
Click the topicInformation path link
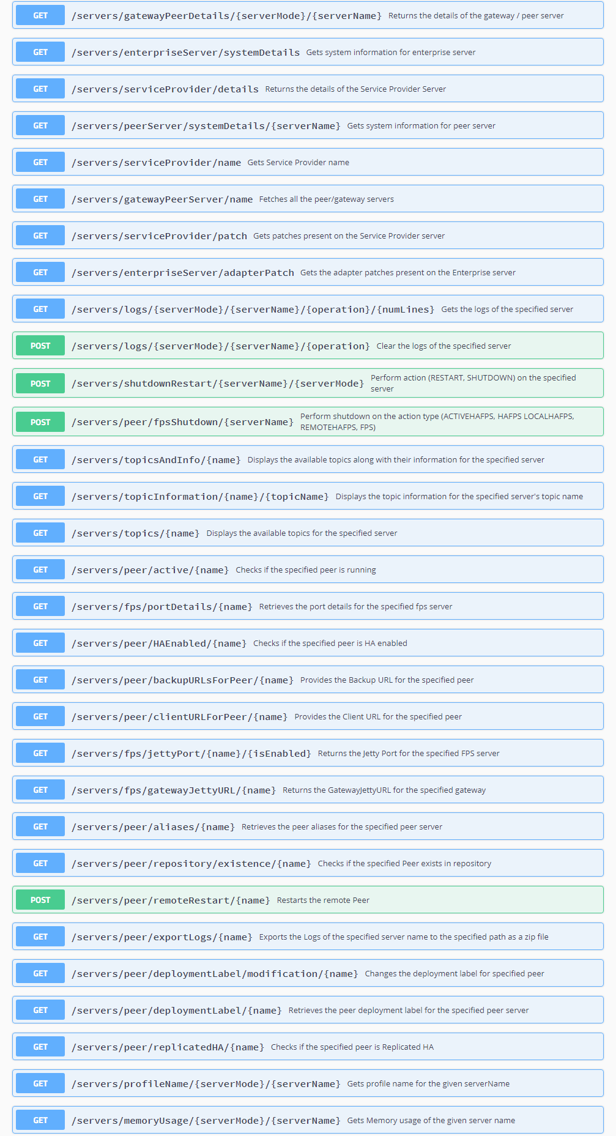point(200,497)
